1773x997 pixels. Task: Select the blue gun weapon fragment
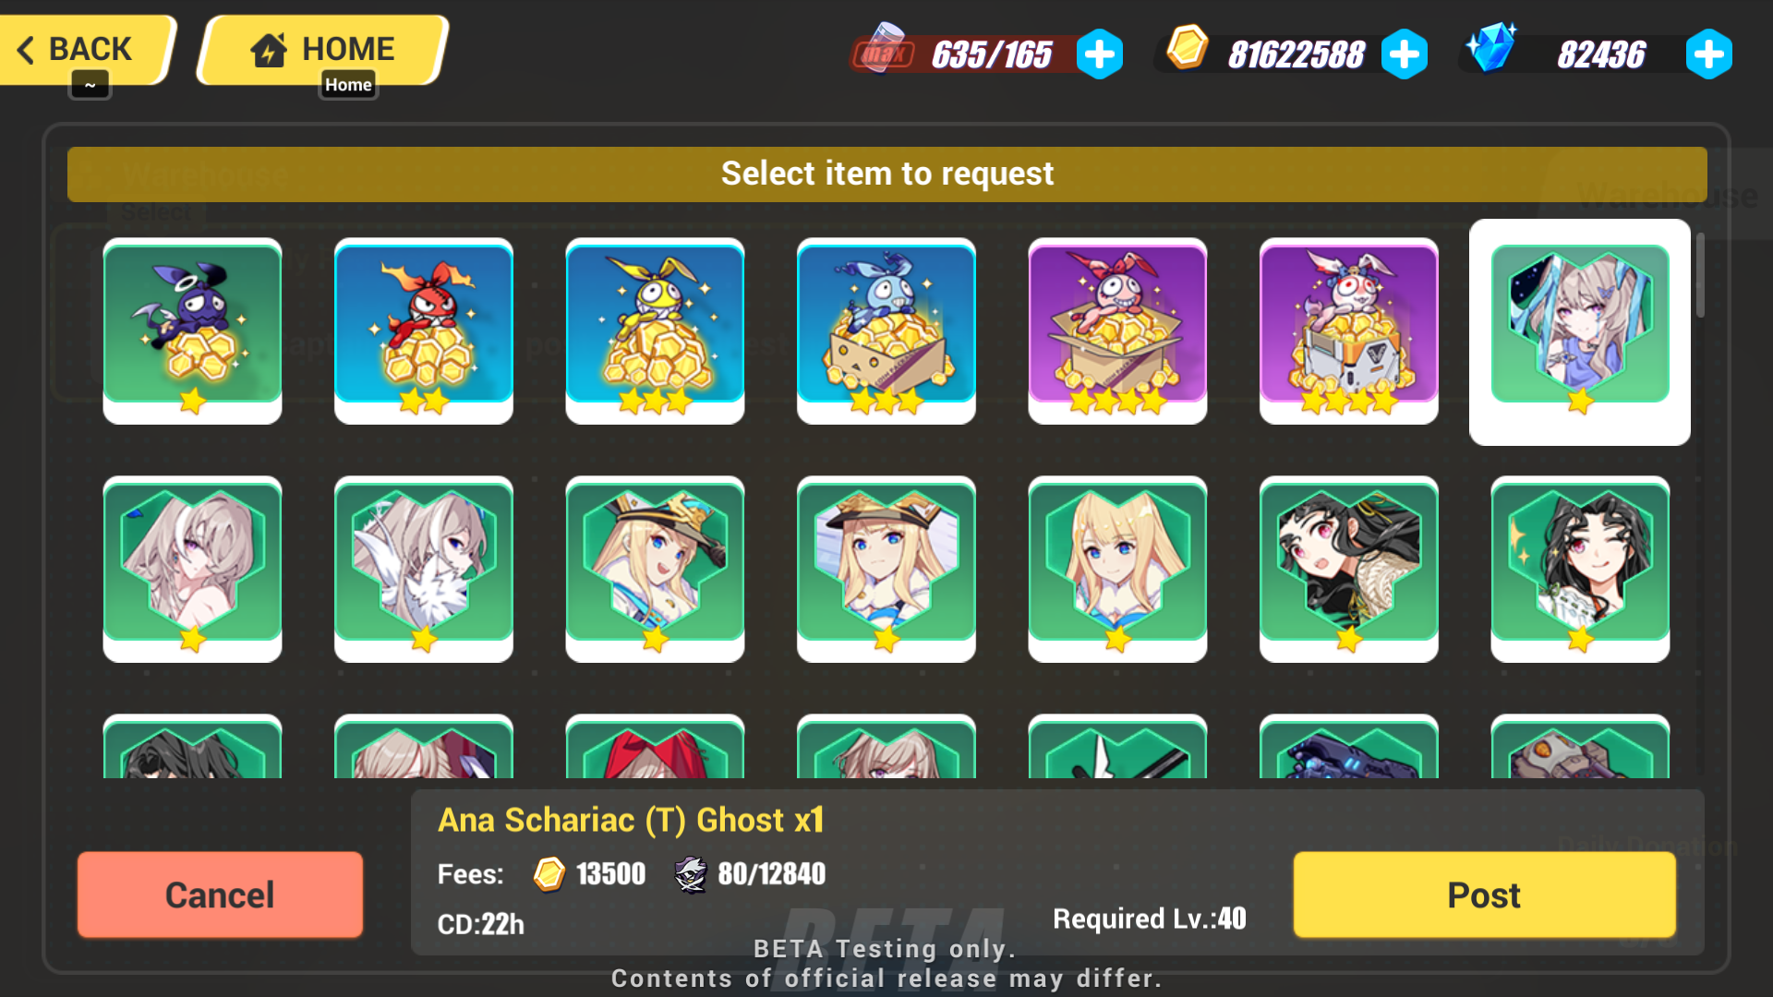click(x=1349, y=746)
